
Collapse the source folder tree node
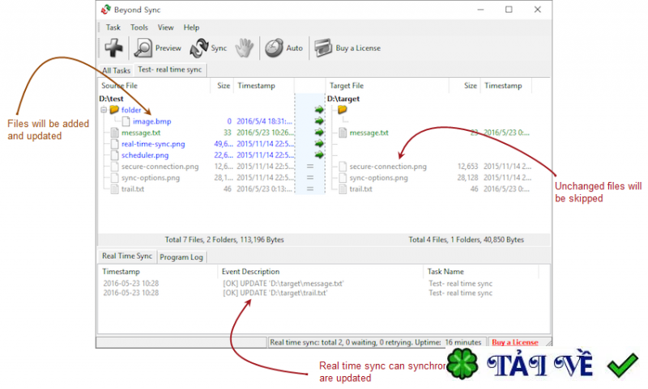click(104, 110)
